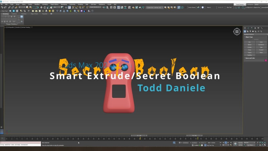This screenshot has height=151, width=268.
Task: Select the Select and Move tool
Action: coord(41,8)
